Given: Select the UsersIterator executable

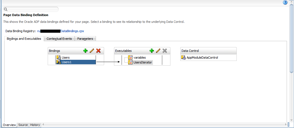Looking at the screenshot, I should pos(142,62).
